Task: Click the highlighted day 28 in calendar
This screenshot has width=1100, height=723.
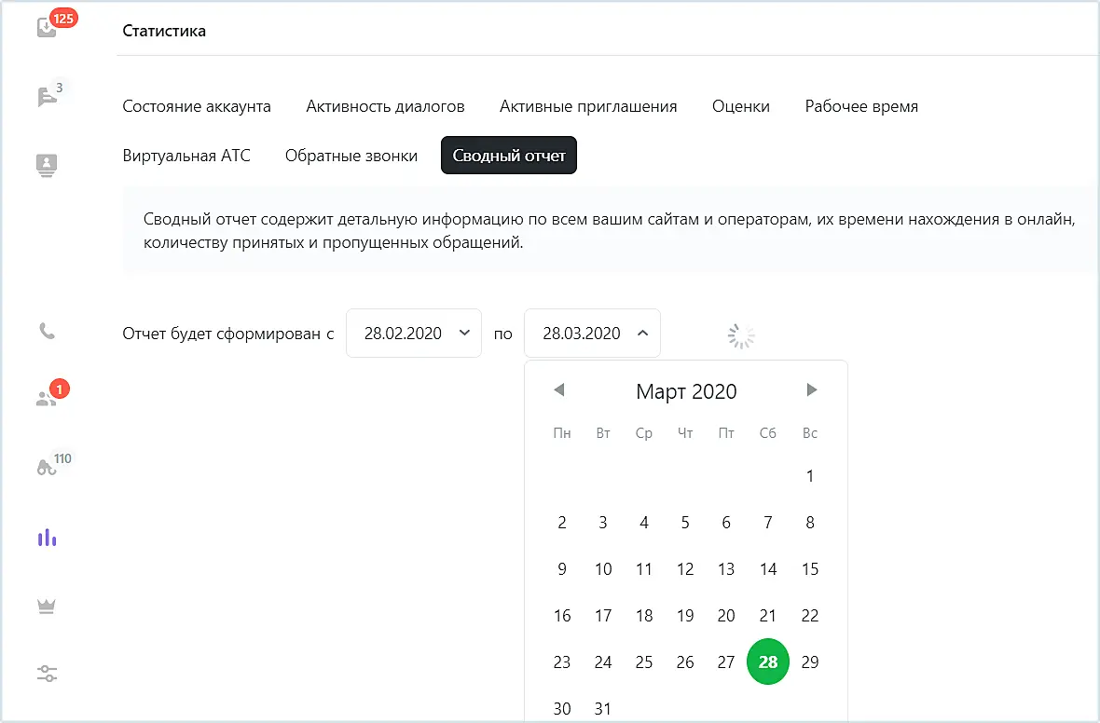Action: click(x=768, y=662)
